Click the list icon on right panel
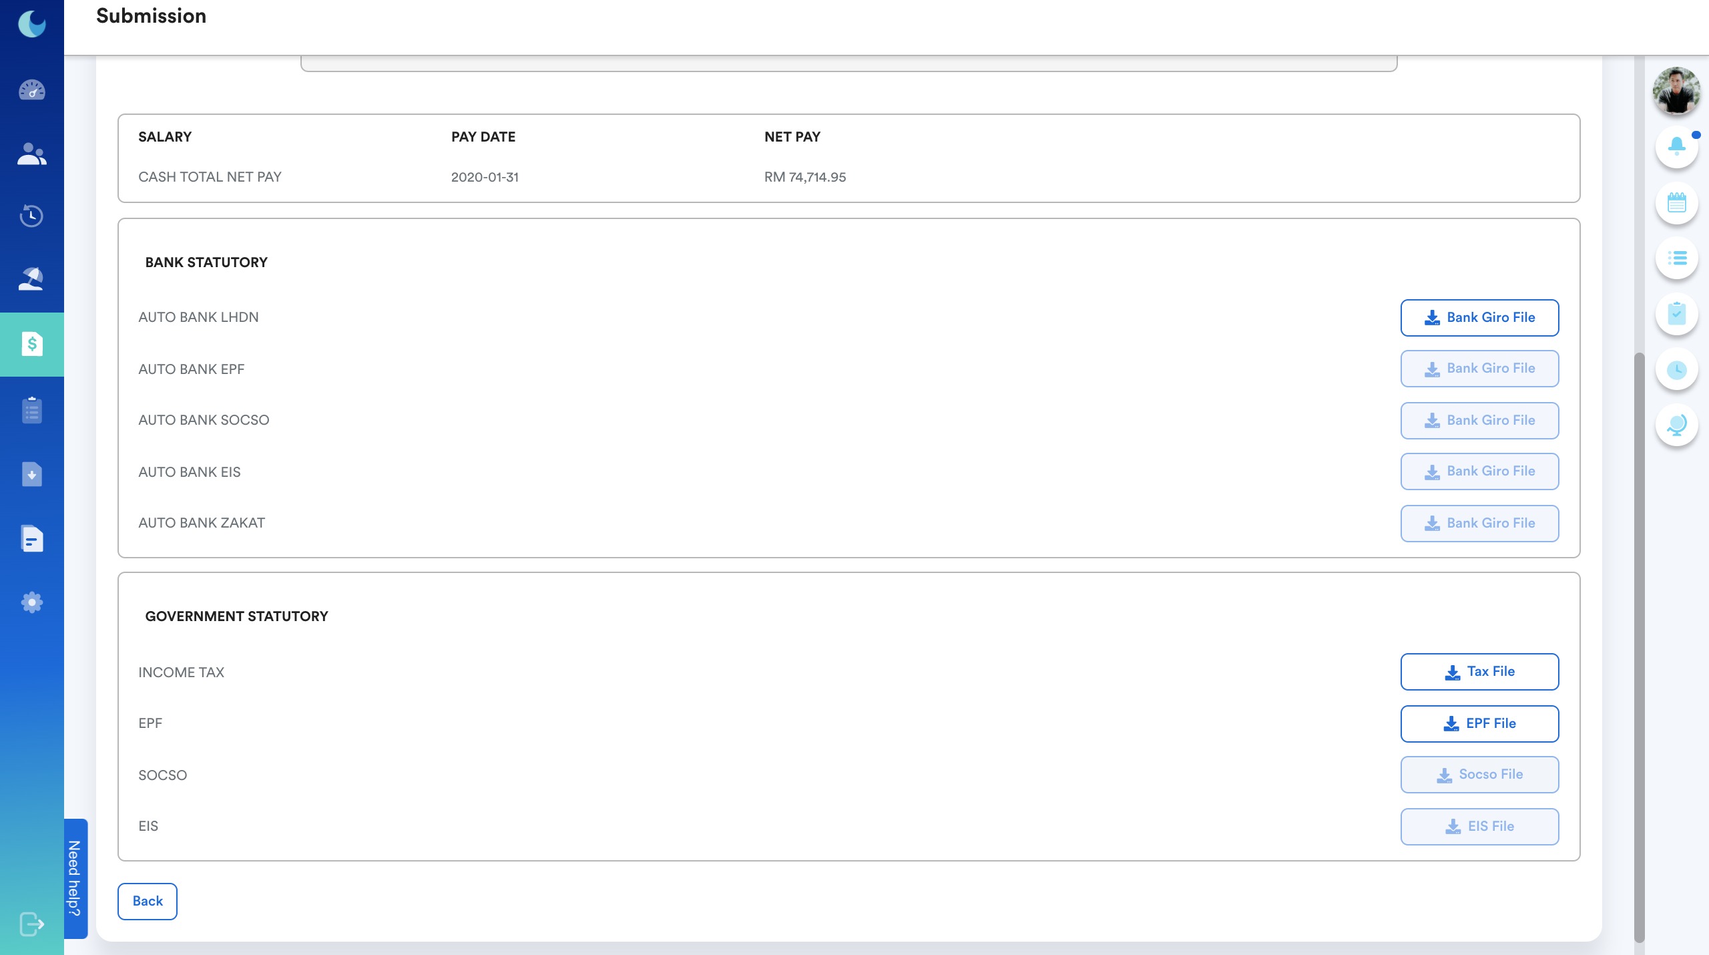 [1676, 258]
